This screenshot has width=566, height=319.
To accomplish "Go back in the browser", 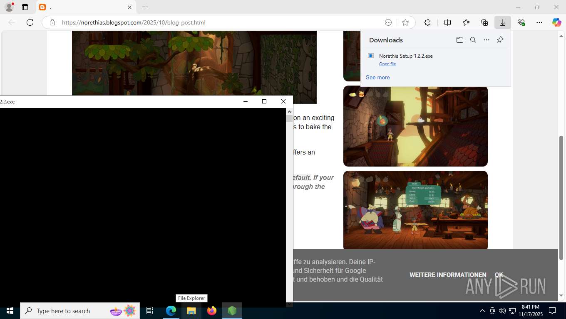I will tap(12, 22).
